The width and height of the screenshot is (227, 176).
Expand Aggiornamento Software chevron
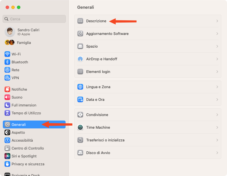(x=217, y=34)
